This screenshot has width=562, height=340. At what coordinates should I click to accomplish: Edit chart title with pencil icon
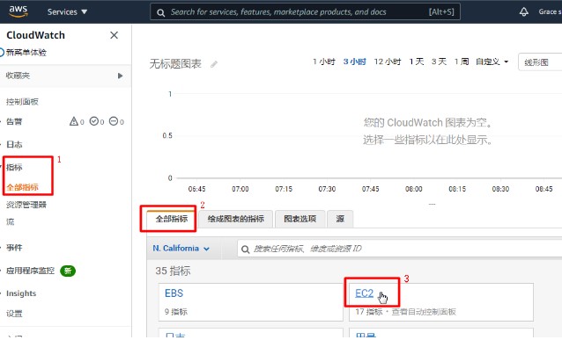point(214,64)
